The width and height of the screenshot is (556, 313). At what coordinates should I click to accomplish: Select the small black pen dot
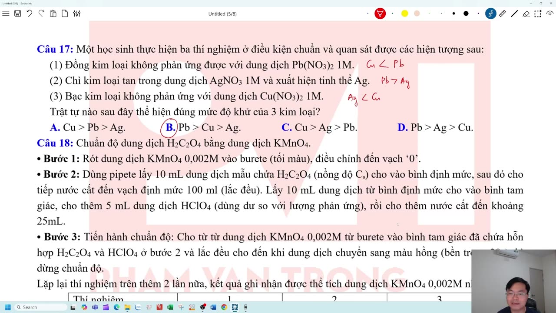[453, 13]
